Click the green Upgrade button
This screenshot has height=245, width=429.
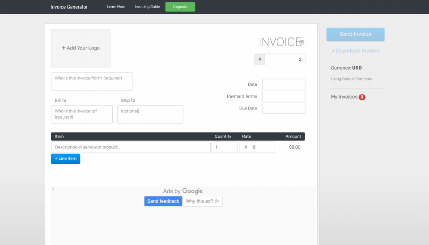[180, 7]
